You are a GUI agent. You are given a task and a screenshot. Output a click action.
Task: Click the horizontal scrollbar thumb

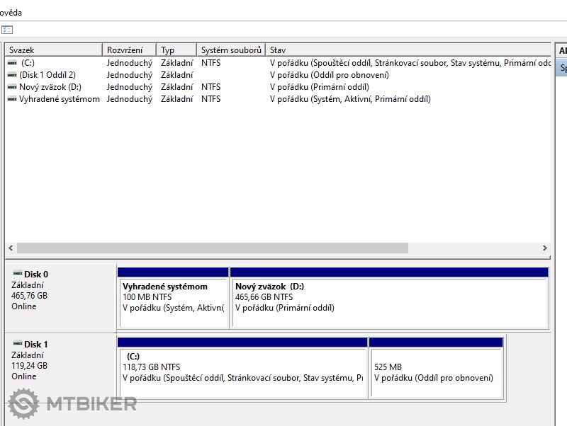tap(213, 248)
